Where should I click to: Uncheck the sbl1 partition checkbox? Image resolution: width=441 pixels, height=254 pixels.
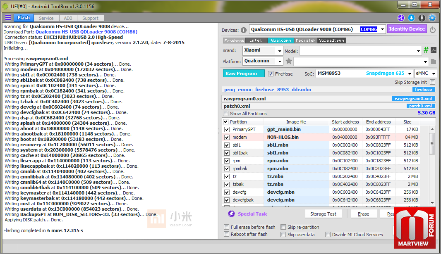[x=227, y=145]
